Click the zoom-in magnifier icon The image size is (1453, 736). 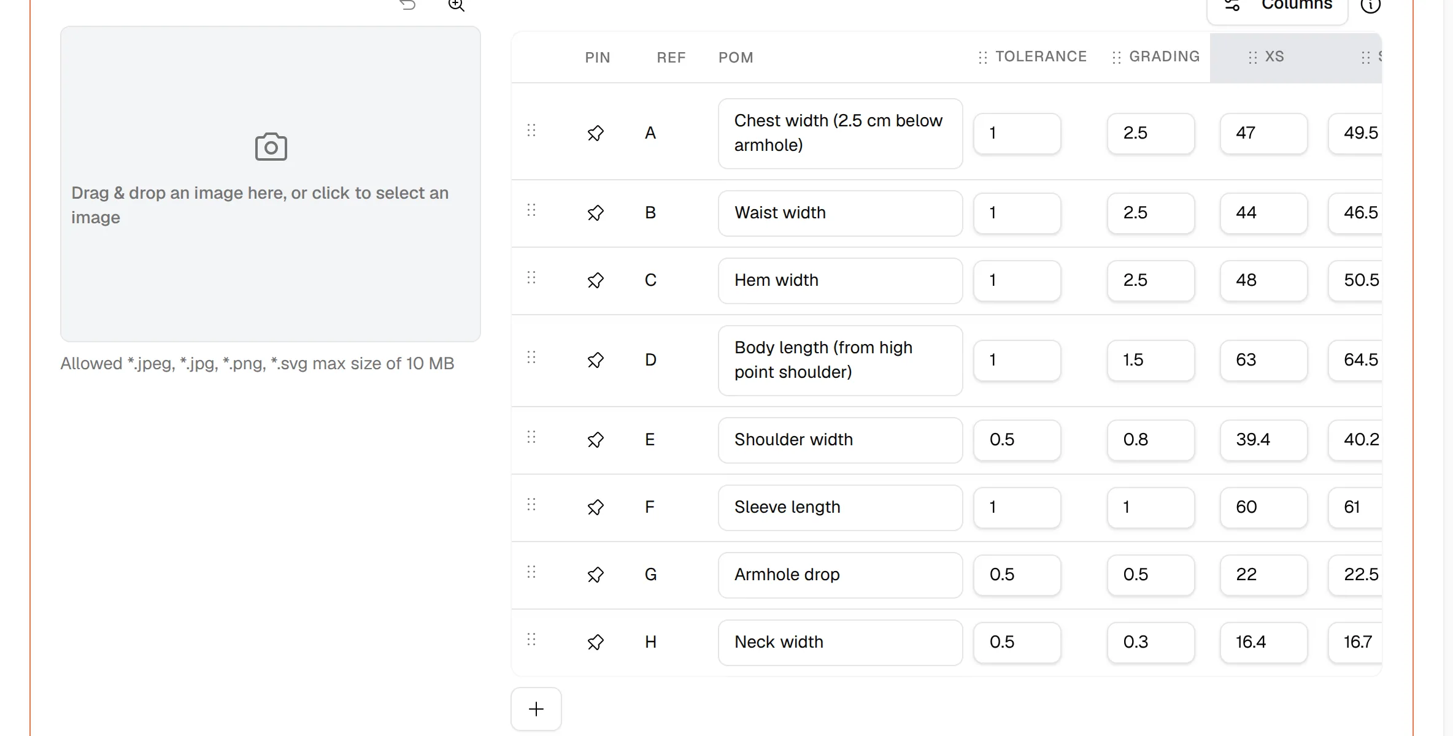coord(456,5)
